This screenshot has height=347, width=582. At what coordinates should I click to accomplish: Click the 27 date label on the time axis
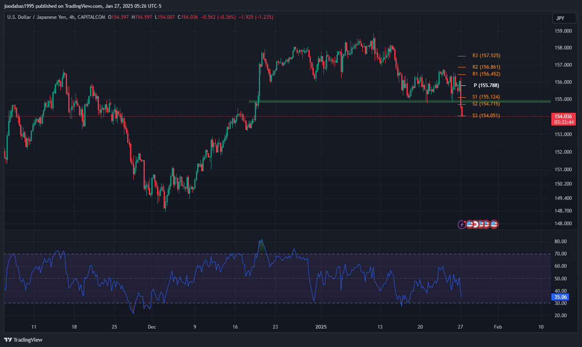[x=461, y=327]
